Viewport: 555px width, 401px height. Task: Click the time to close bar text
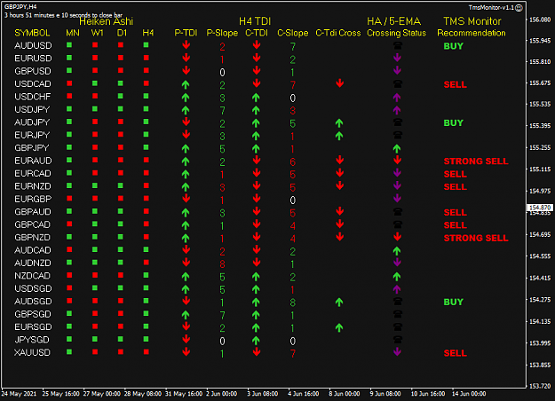(x=63, y=15)
